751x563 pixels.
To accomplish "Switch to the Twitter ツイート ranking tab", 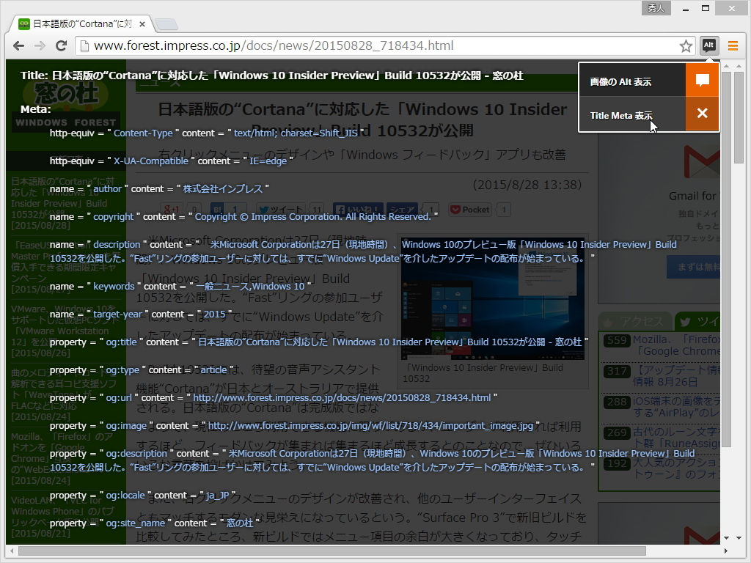I will coord(697,322).
